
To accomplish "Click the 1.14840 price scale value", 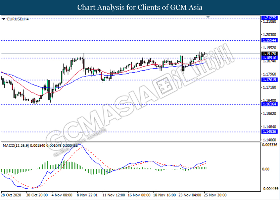I will [270, 127].
